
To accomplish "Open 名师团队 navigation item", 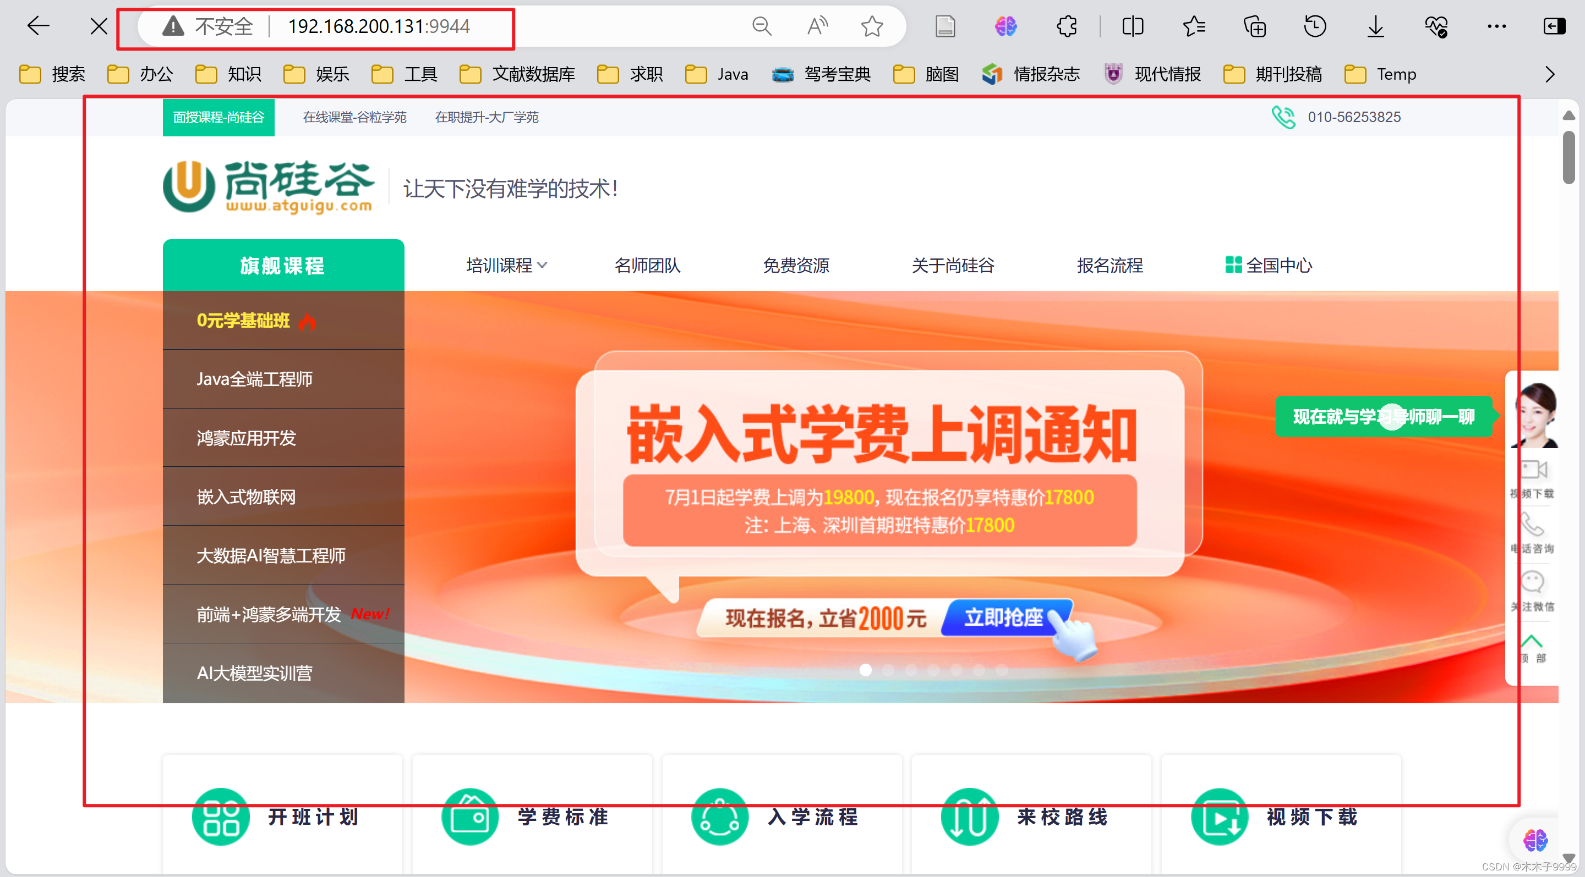I will pos(647,266).
